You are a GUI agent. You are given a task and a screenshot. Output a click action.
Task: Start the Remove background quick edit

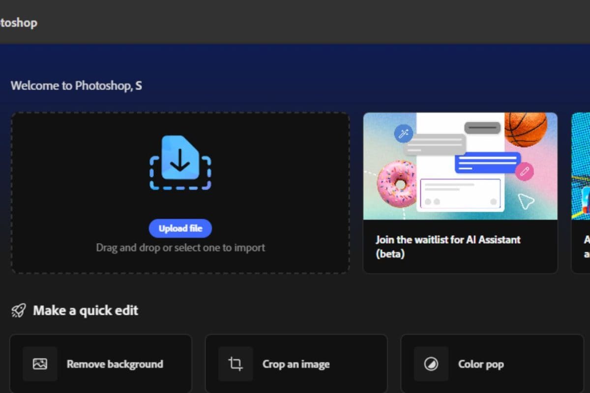[115, 364]
